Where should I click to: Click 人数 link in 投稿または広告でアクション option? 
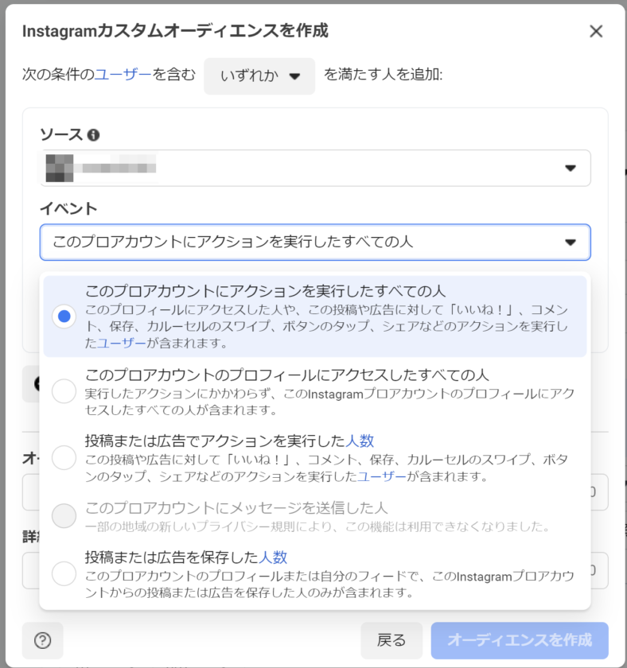tap(360, 441)
